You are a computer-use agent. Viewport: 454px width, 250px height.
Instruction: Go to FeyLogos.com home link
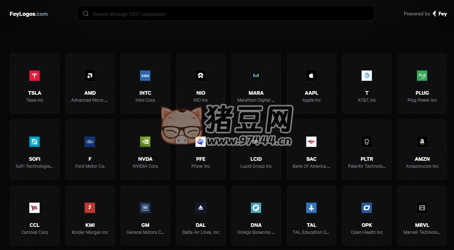coord(29,14)
